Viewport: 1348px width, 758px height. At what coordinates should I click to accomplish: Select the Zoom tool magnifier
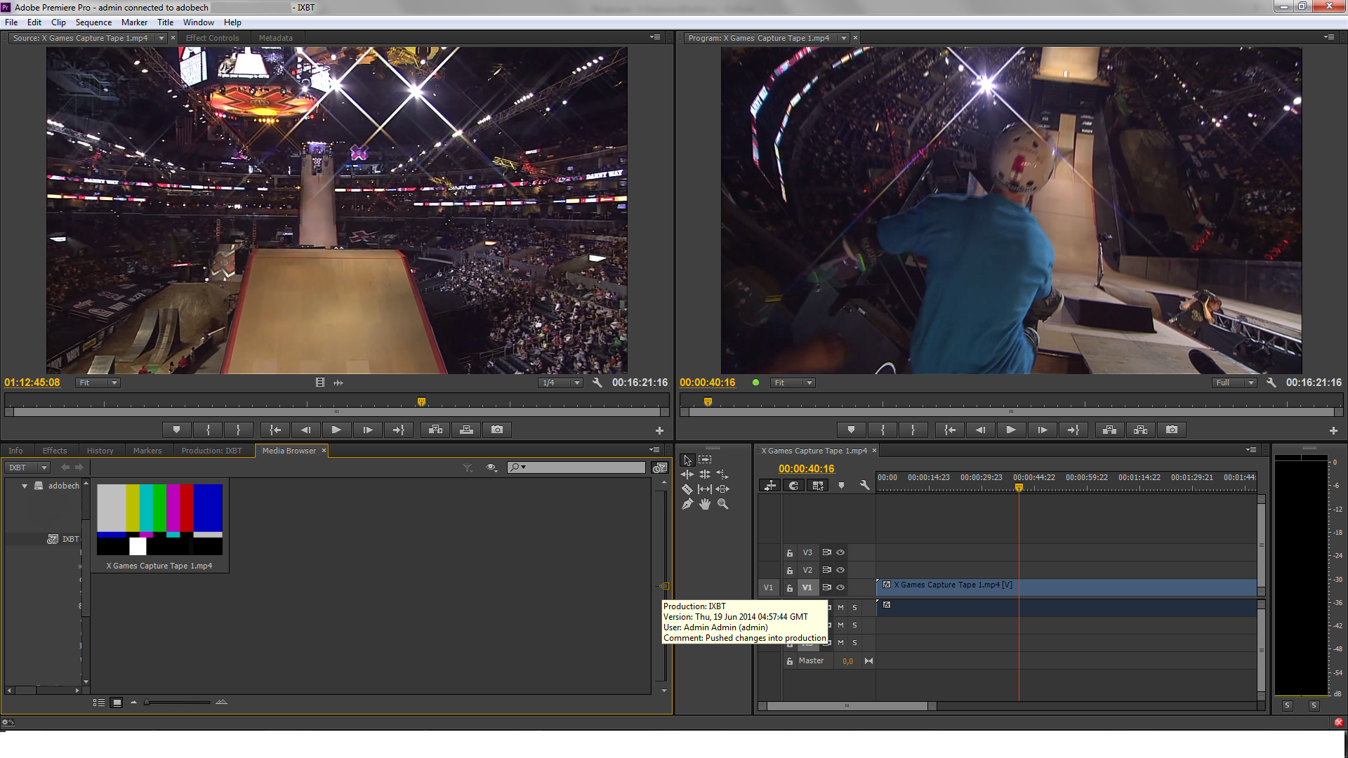[722, 504]
